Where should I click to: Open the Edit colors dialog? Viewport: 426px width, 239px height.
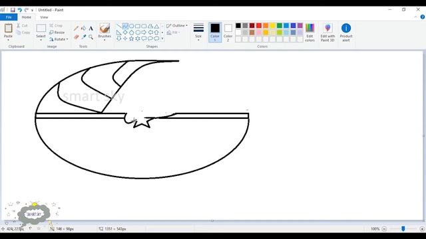tap(310, 33)
